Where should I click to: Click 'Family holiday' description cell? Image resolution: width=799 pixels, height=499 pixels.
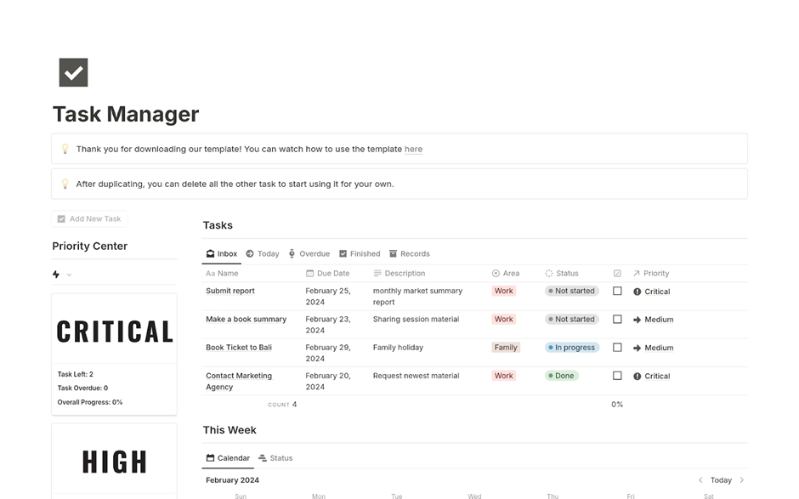[398, 347]
